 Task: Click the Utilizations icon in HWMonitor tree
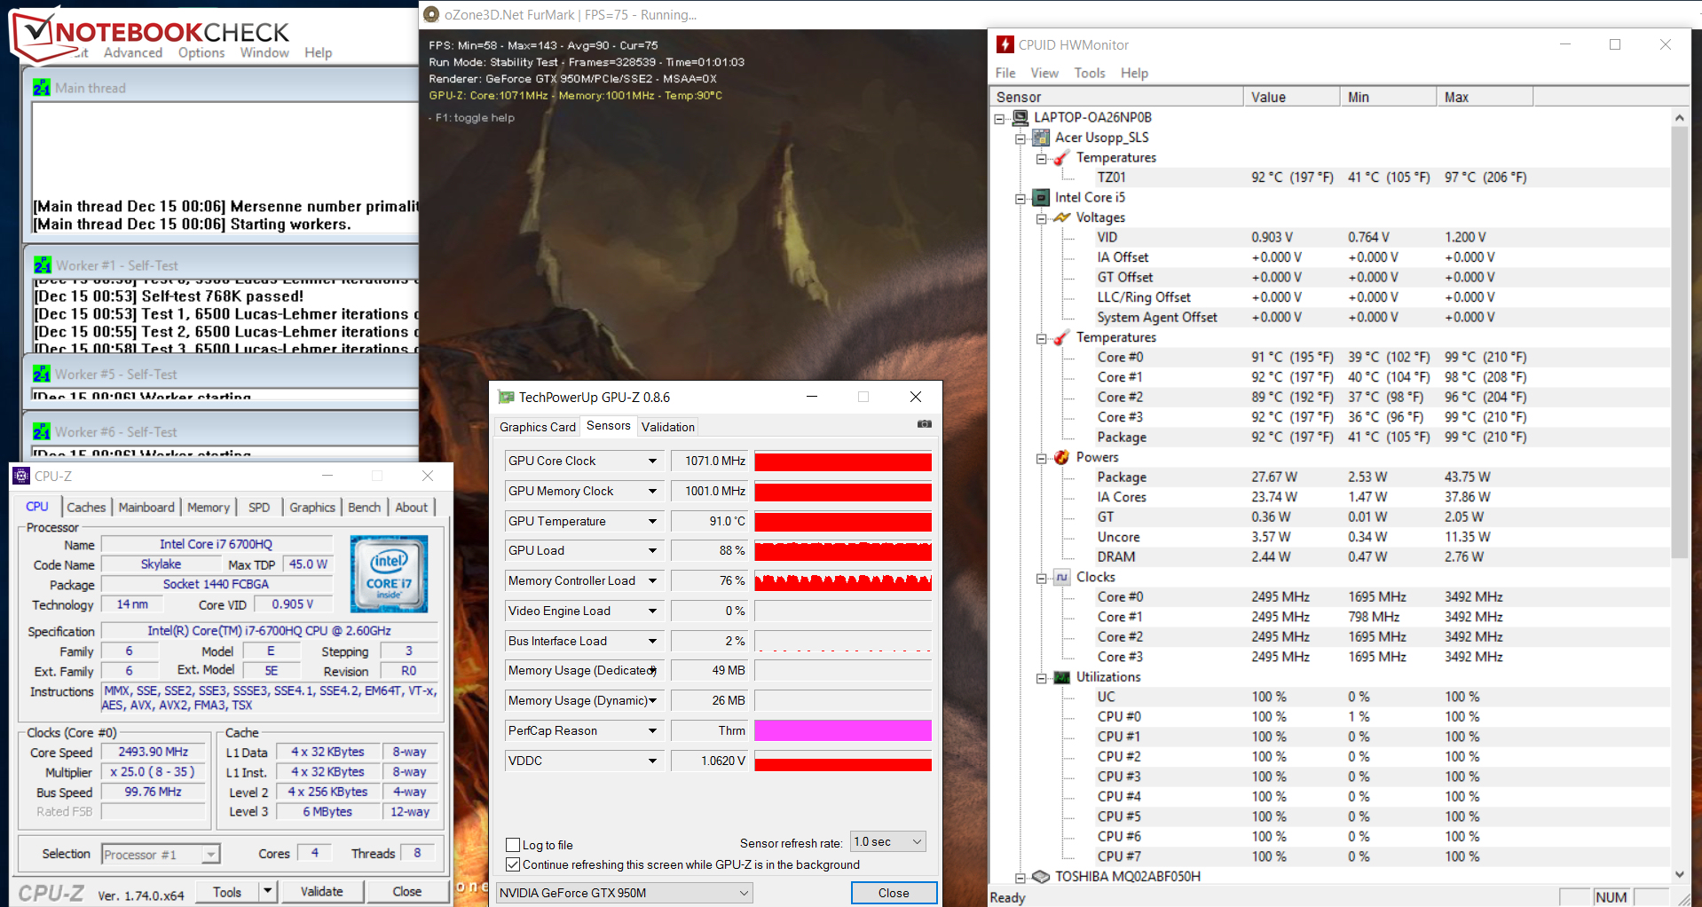(x=1061, y=677)
